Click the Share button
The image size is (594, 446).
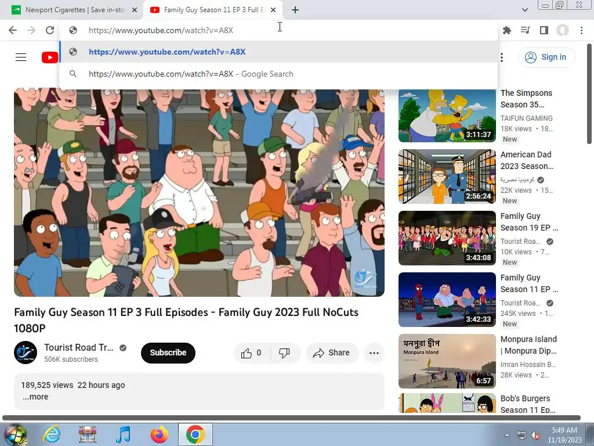pyautogui.click(x=332, y=353)
